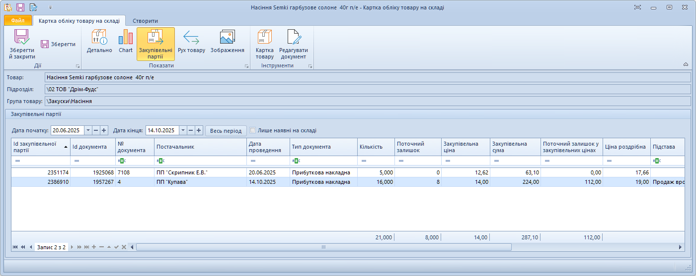The image size is (696, 276).
Task: Open the 'Зображення' panel
Action: (227, 42)
